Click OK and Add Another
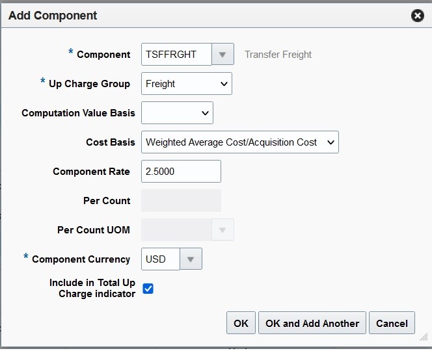The image size is (432, 351). click(312, 323)
